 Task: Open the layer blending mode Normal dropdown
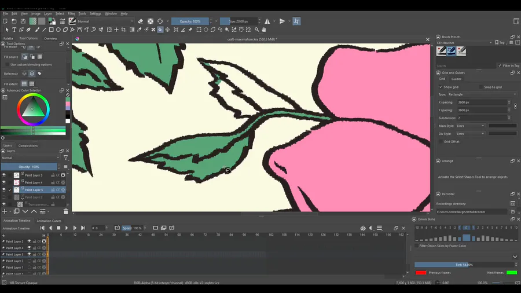pos(30,158)
